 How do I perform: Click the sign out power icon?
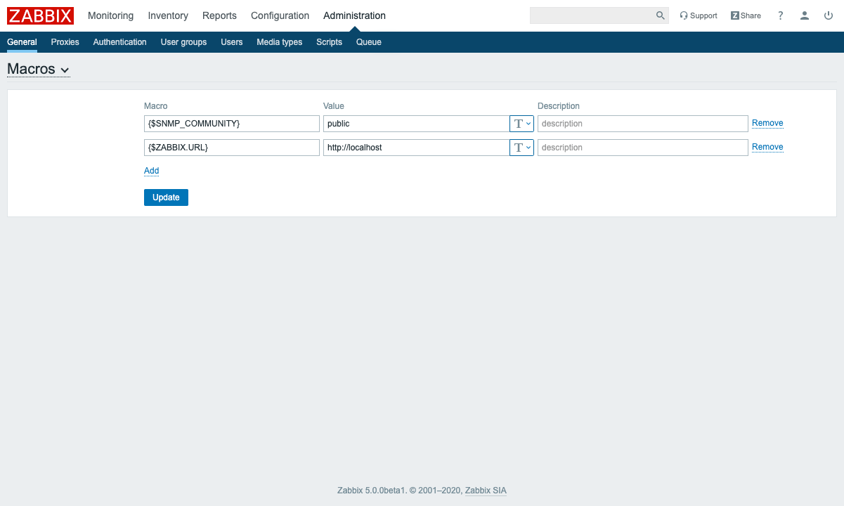[x=829, y=15]
